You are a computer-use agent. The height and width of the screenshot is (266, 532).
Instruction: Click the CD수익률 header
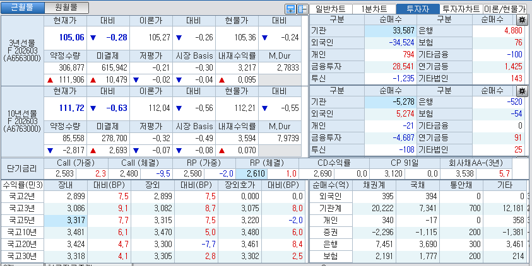click(x=334, y=163)
